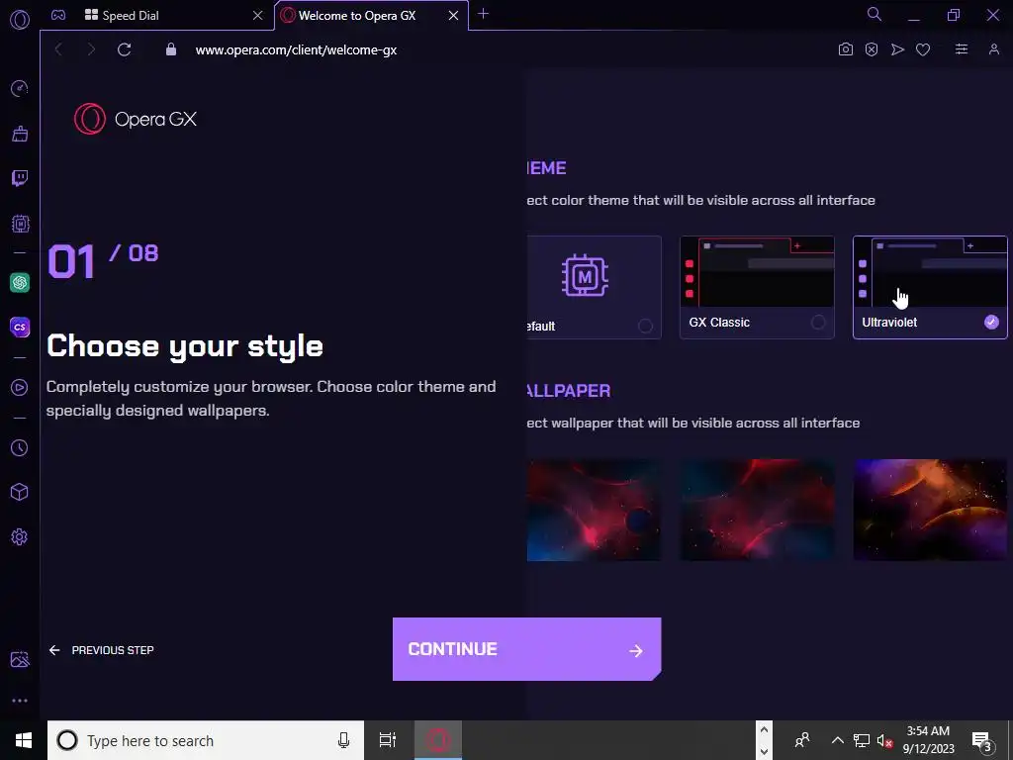This screenshot has height=760, width=1013.
Task: Click taskbar scroll down arrow
Action: [x=764, y=751]
